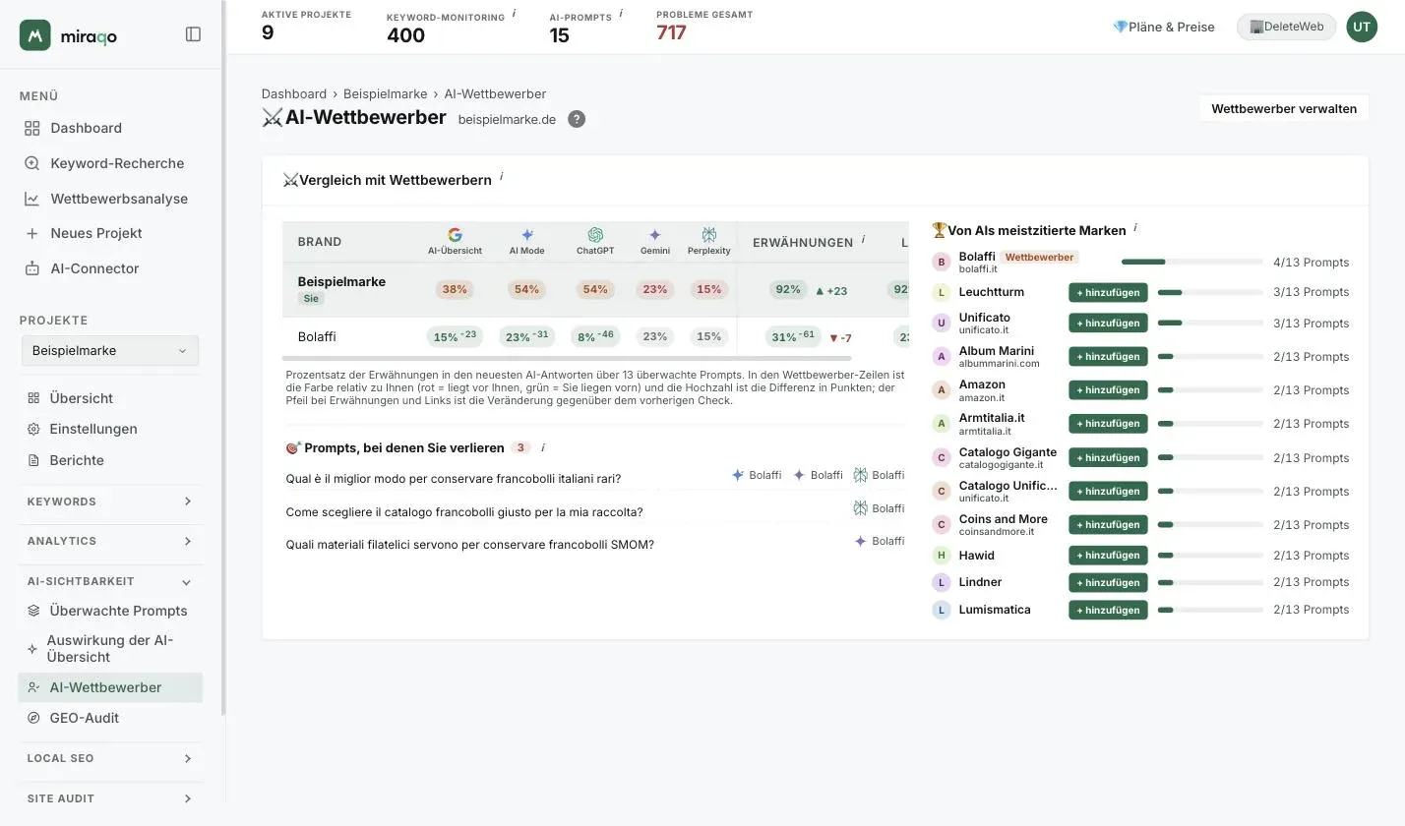Click the miraqo logo icon
1405x826 pixels.
pyautogui.click(x=35, y=35)
